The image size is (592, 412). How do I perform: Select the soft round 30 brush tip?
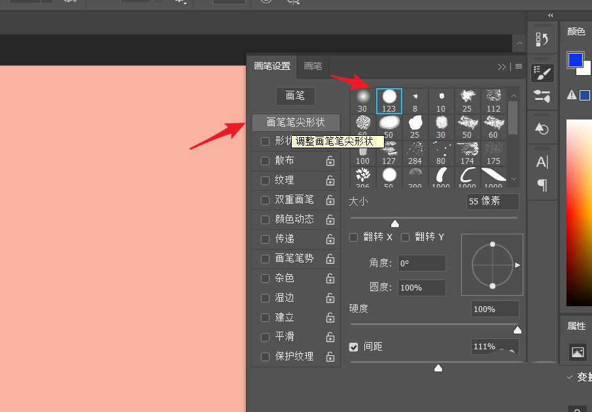362,101
